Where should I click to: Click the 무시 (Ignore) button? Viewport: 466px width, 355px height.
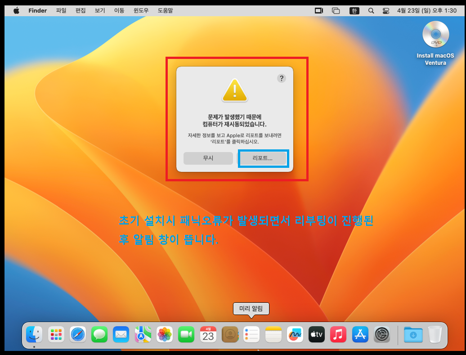pos(208,158)
